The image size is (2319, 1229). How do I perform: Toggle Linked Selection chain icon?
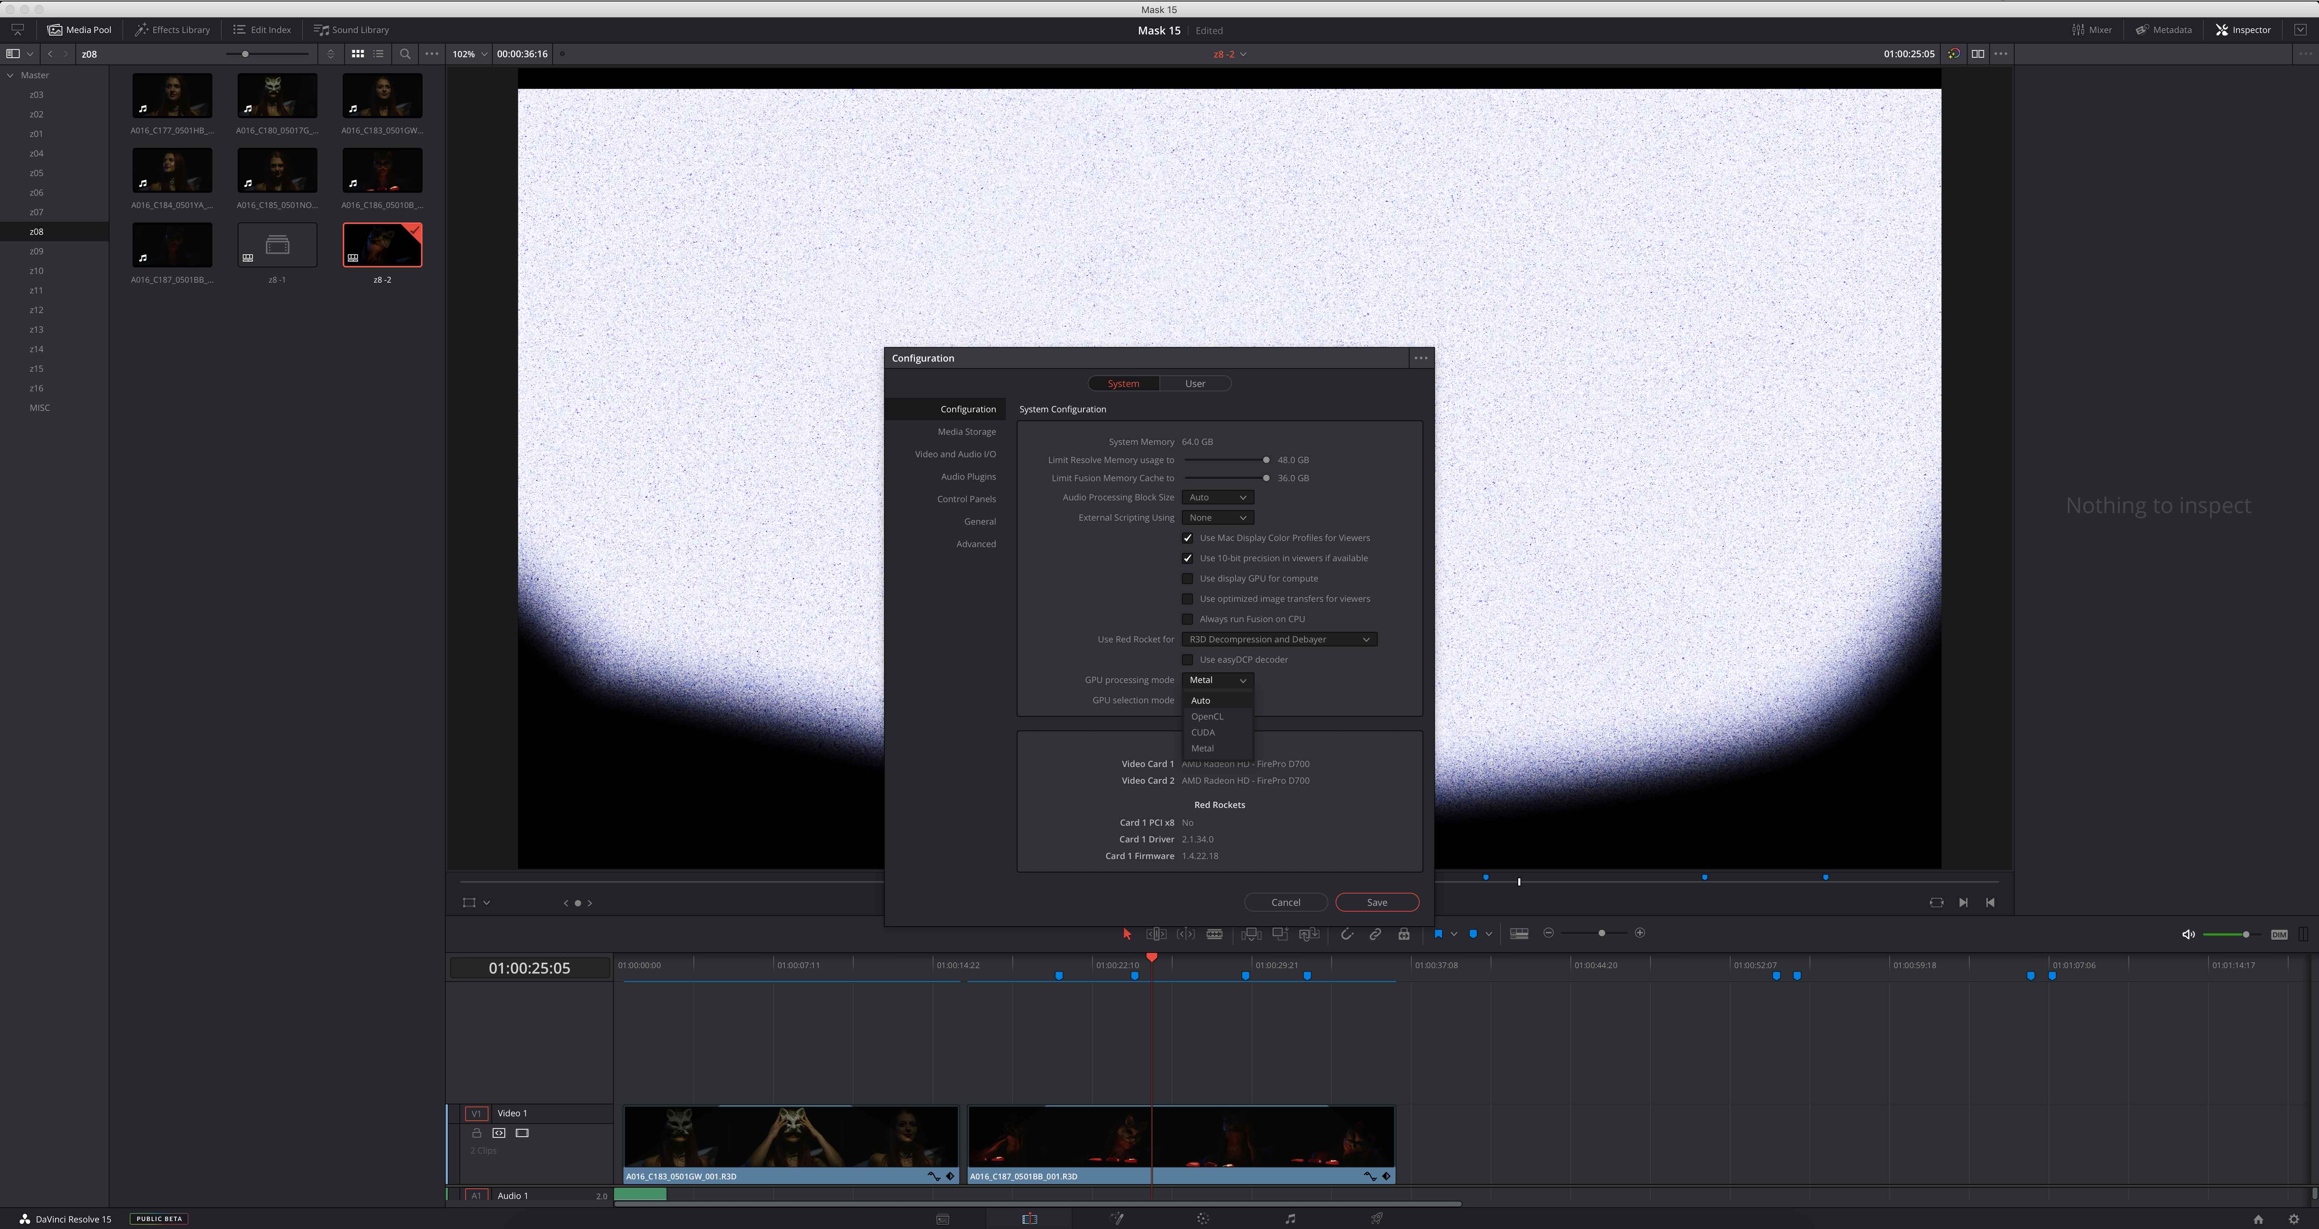coord(1375,934)
